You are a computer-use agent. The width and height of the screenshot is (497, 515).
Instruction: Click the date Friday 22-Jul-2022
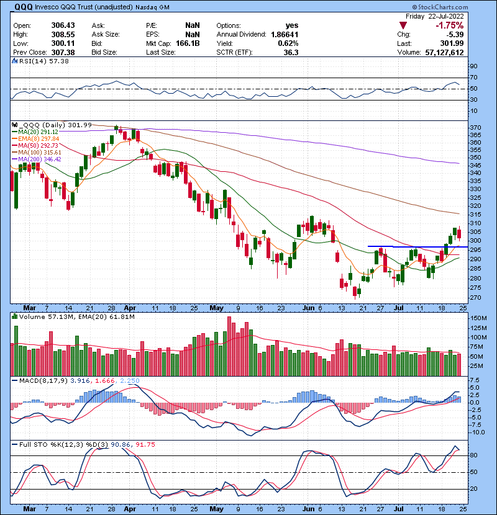[x=434, y=16]
